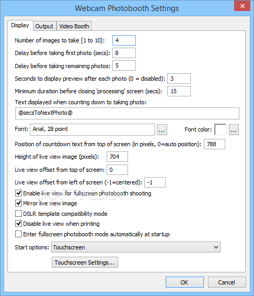Click live view offset from left field
Viewport: 254px width, 296px height.
coord(155,182)
